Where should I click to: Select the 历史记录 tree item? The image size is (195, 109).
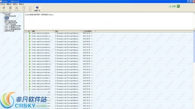click(7, 15)
